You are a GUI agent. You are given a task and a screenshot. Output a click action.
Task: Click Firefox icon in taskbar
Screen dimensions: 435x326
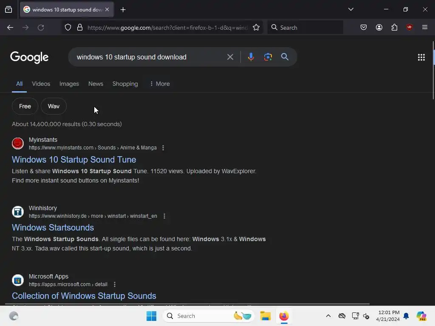coord(284,316)
